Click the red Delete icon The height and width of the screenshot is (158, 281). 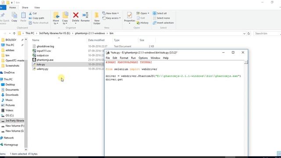[x=76, y=15]
